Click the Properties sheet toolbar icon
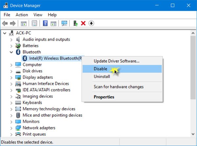This screenshot has width=197, height=146. 34,23
